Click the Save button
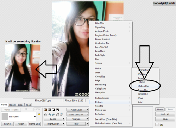This screenshot has width=176, height=128. click(165, 119)
